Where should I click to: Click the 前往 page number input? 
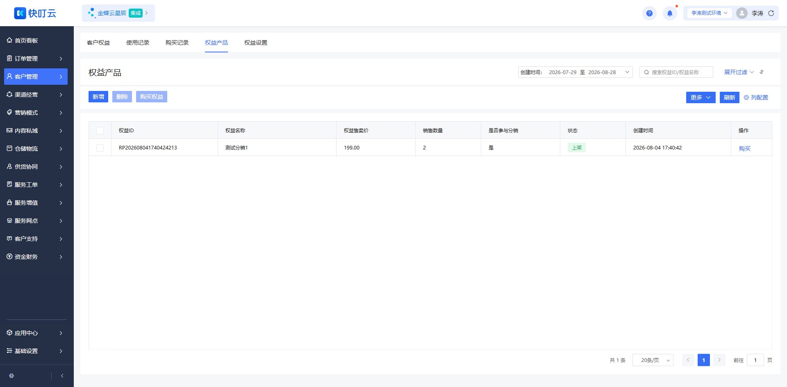coord(755,360)
